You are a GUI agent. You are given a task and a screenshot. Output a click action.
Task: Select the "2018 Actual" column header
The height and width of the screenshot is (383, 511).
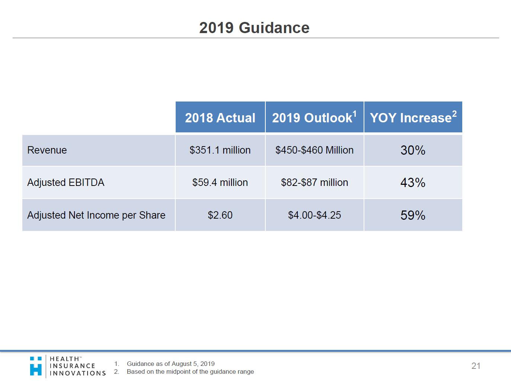(x=220, y=118)
